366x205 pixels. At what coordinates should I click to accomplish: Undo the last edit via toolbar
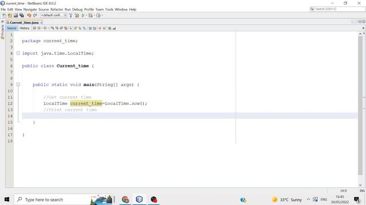(x=29, y=15)
